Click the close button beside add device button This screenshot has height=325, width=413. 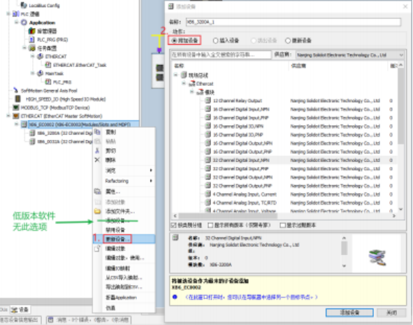tap(391, 312)
